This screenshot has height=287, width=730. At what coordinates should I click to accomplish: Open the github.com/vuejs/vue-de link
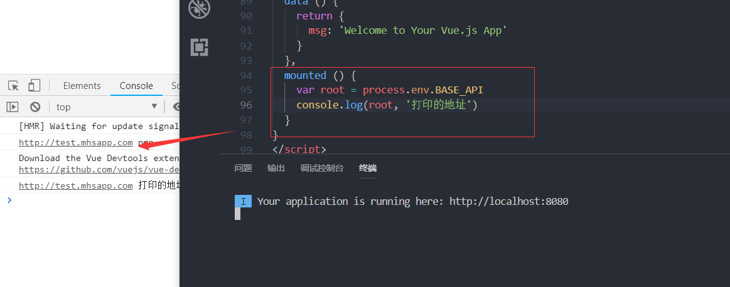coord(99,170)
